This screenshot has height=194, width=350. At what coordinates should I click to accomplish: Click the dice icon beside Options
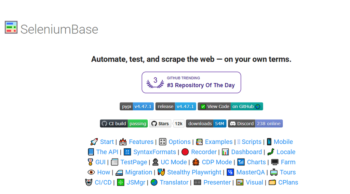click(x=163, y=142)
